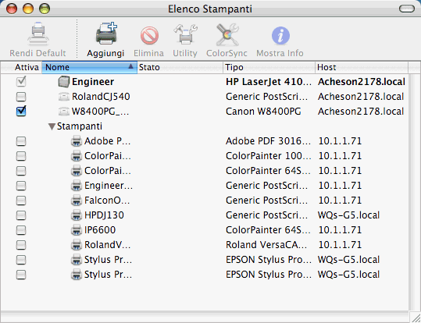This screenshot has width=421, height=323.
Task: Open the Utility tools icon
Action: 185,34
